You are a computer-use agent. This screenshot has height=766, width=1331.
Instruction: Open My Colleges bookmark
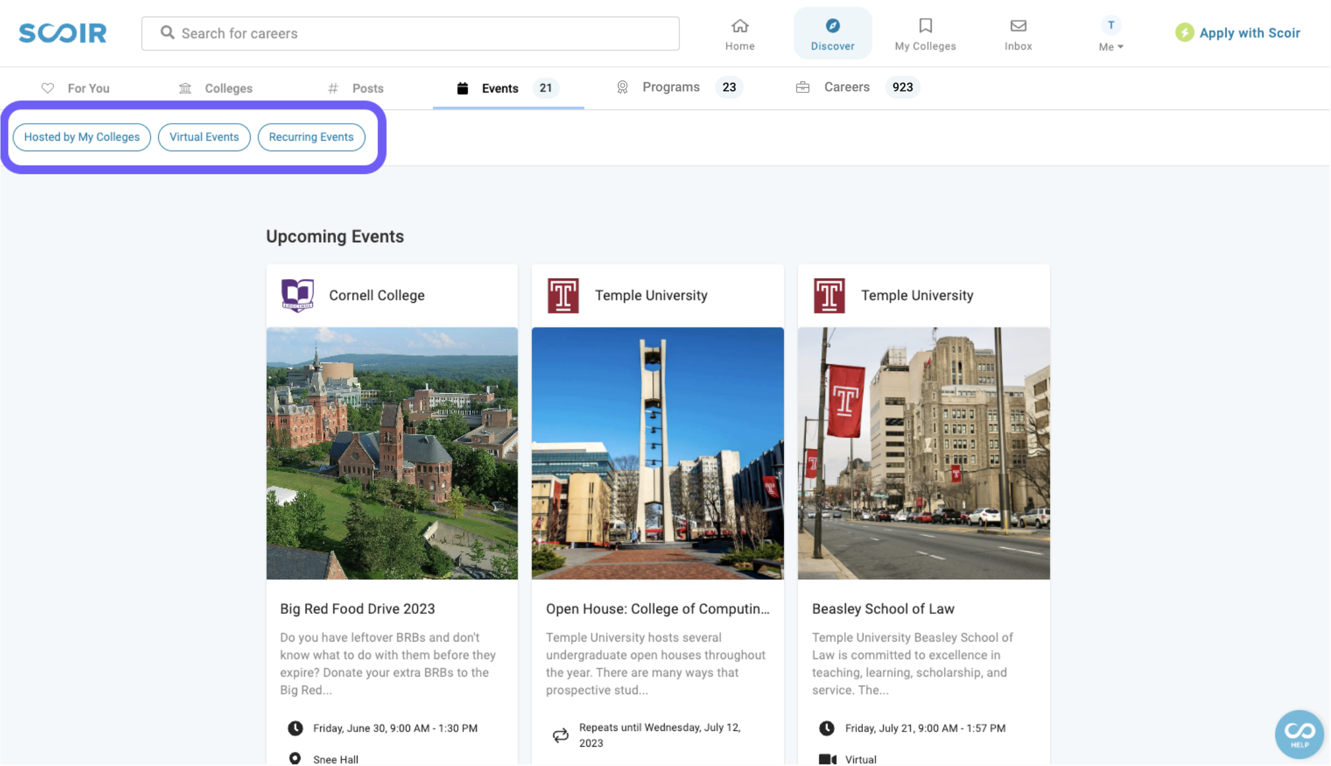(x=925, y=34)
